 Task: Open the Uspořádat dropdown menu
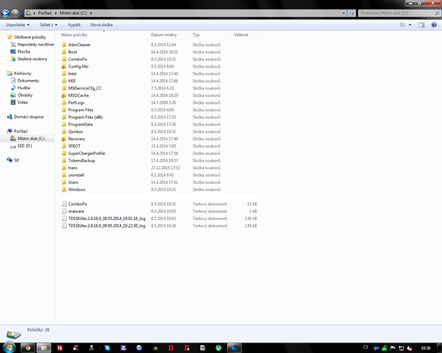[18, 25]
